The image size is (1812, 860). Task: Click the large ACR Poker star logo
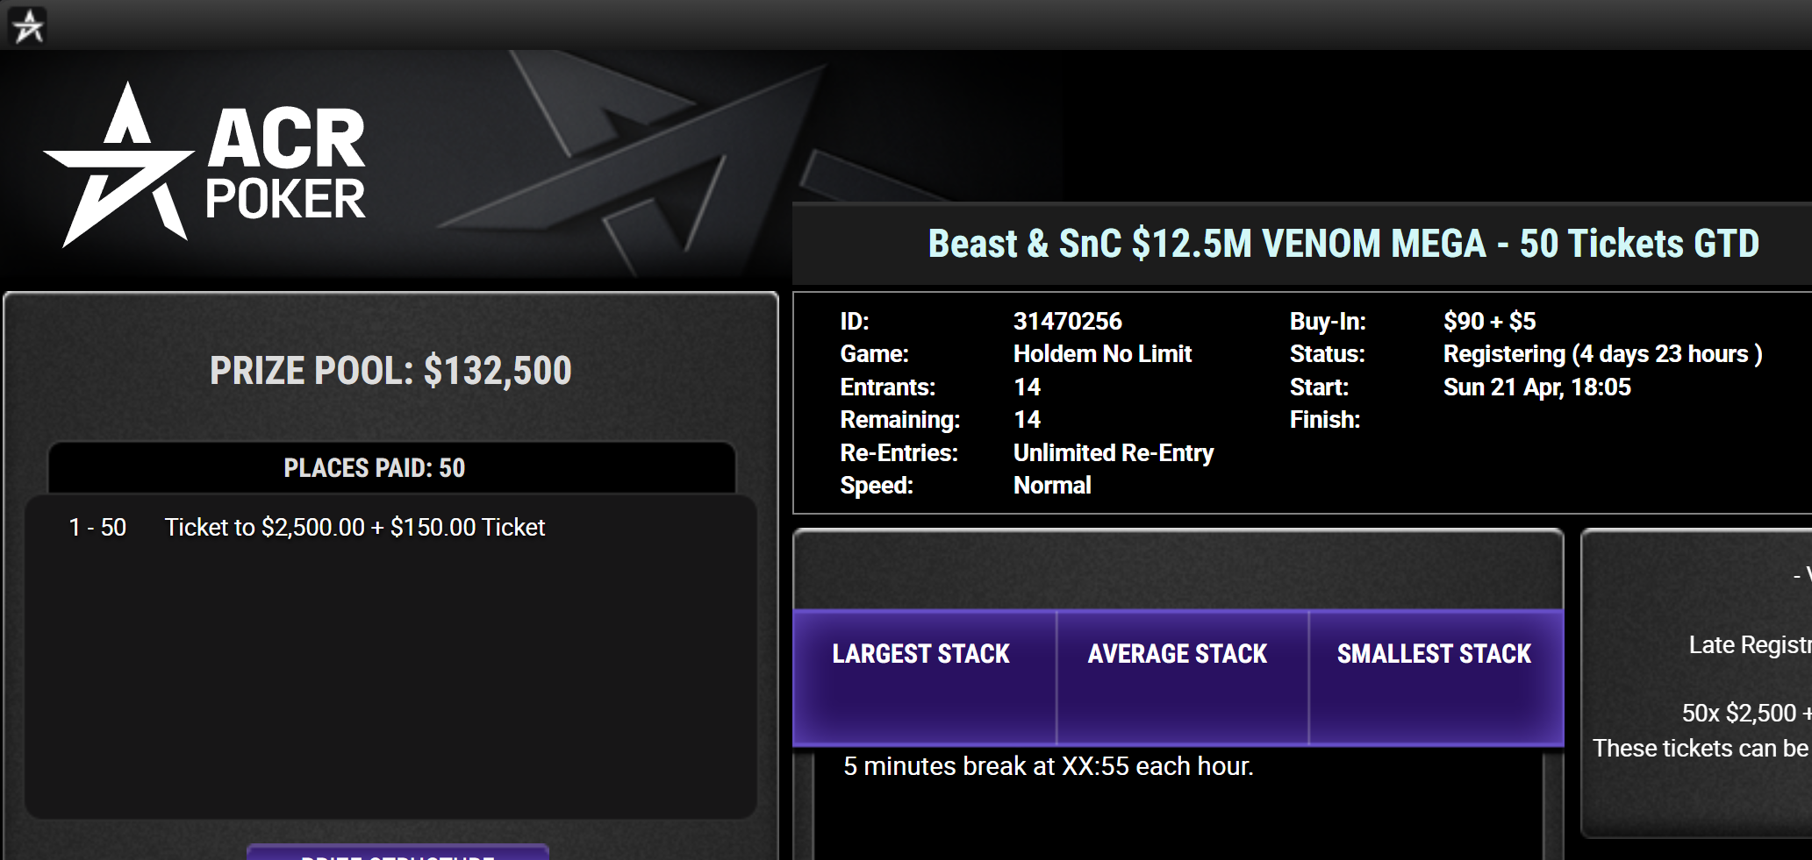click(120, 167)
